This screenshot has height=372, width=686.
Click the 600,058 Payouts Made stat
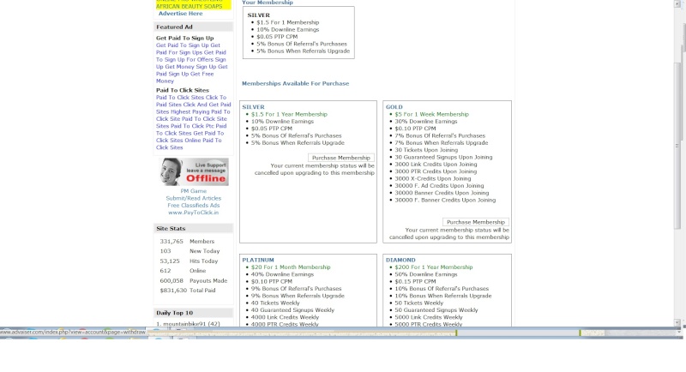[x=194, y=280]
